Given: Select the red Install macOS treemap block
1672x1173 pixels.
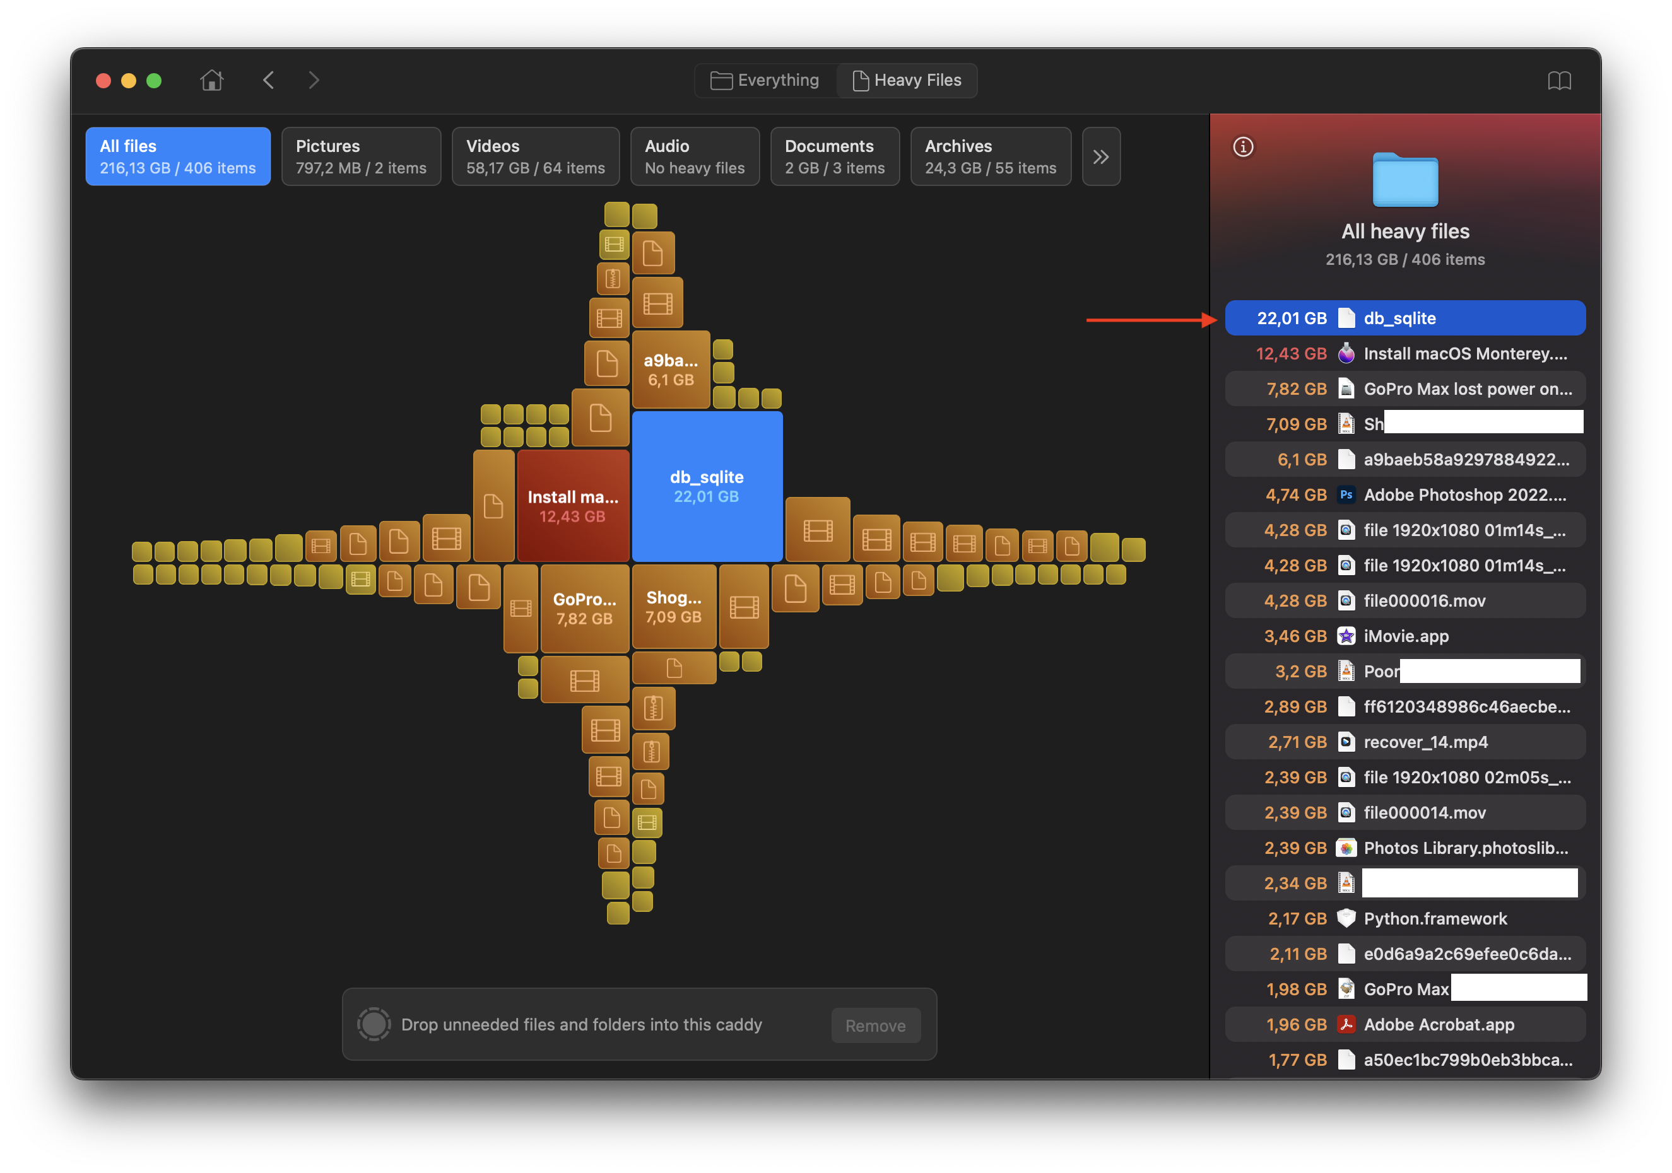Looking at the screenshot, I should (x=573, y=506).
